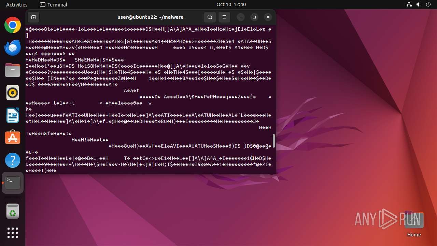
Task: Launch Google Chrome from the dock
Action: (13, 25)
